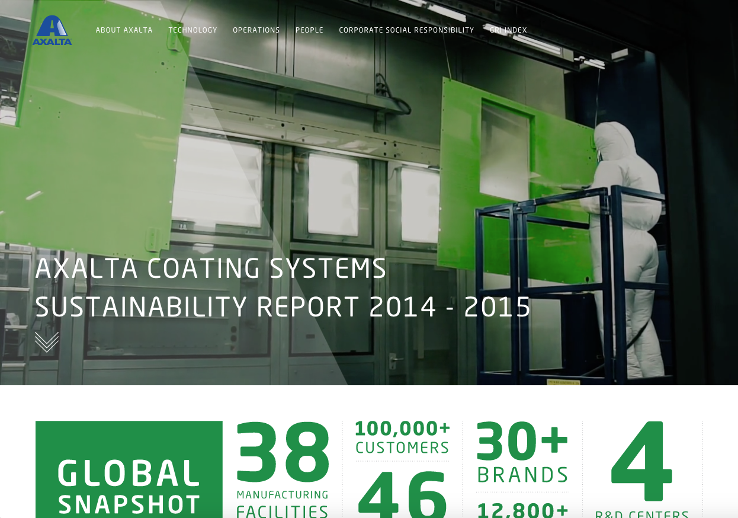Click the Axalta logo icon

[52, 31]
